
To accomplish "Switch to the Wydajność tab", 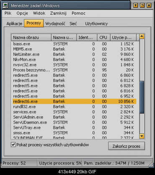I will pos(55,24).
